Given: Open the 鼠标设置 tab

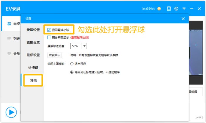Looking at the screenshot, I should 33,55.
